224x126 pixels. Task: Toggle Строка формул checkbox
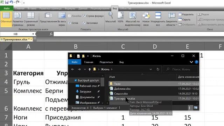[84, 16]
